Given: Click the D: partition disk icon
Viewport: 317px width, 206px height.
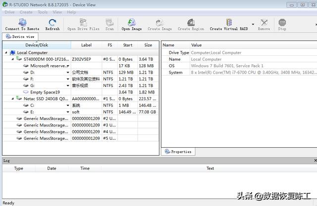Looking at the screenshot, I should (x=26, y=72).
